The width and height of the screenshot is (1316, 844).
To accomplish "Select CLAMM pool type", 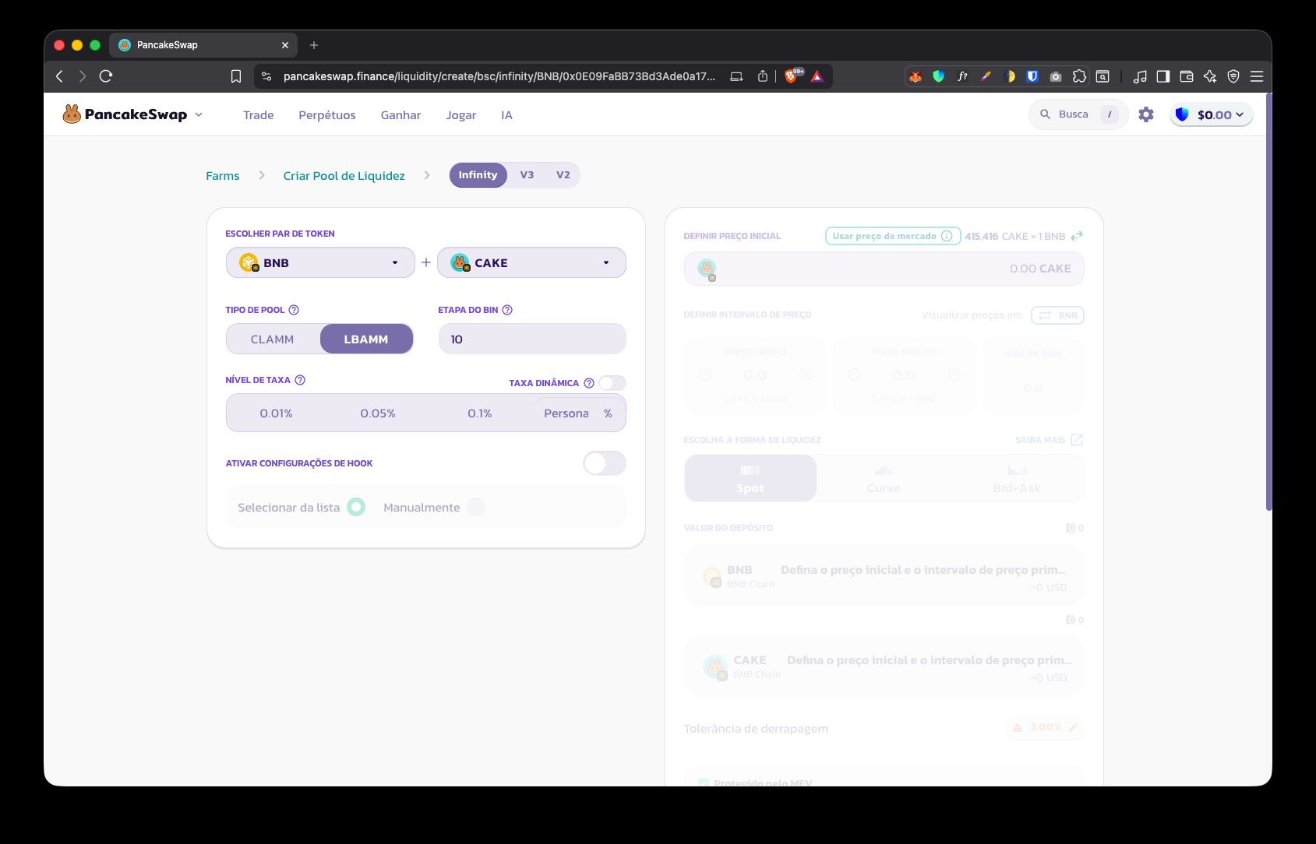I will 273,339.
